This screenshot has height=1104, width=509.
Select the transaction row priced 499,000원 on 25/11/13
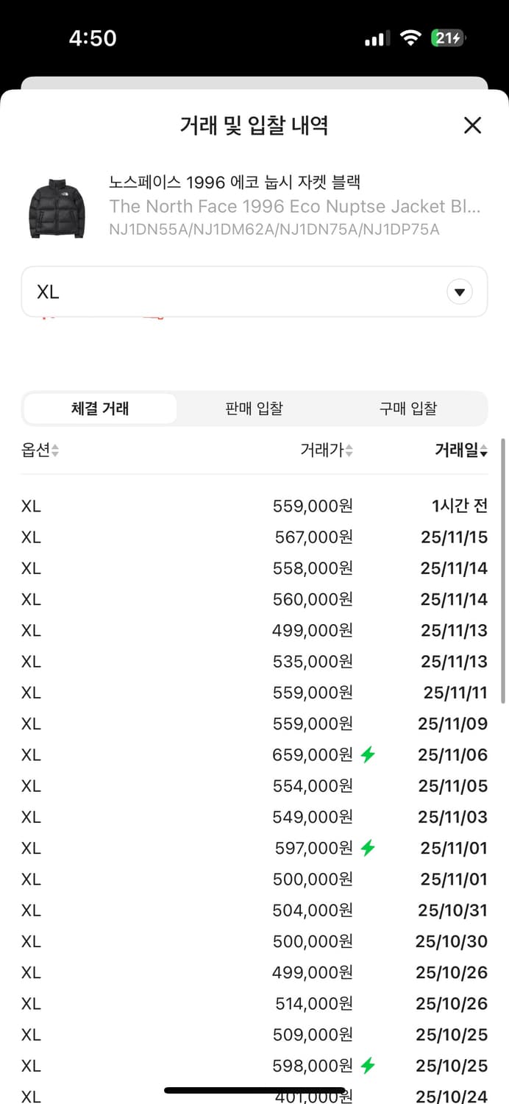click(x=254, y=630)
